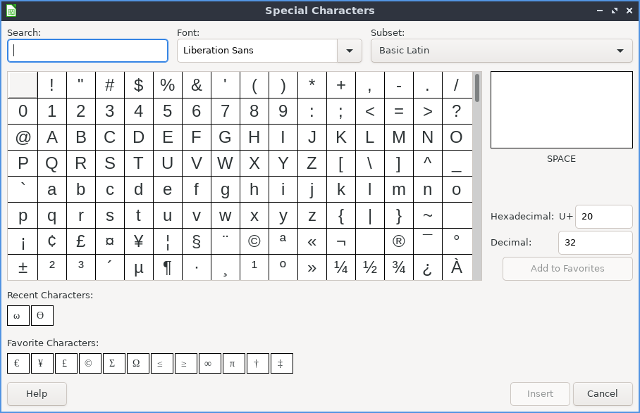This screenshot has width=640, height=413.
Task: Pick the lowercase omega in Recent Characters
Action: coord(18,316)
